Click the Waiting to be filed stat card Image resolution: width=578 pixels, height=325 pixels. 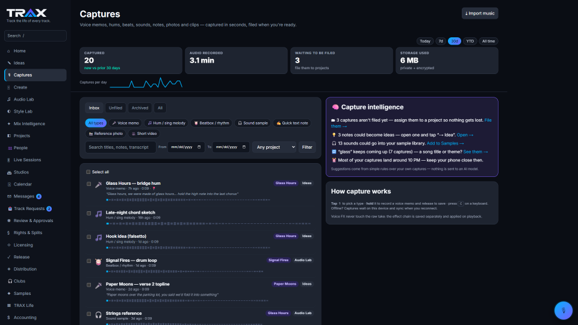coord(341,60)
